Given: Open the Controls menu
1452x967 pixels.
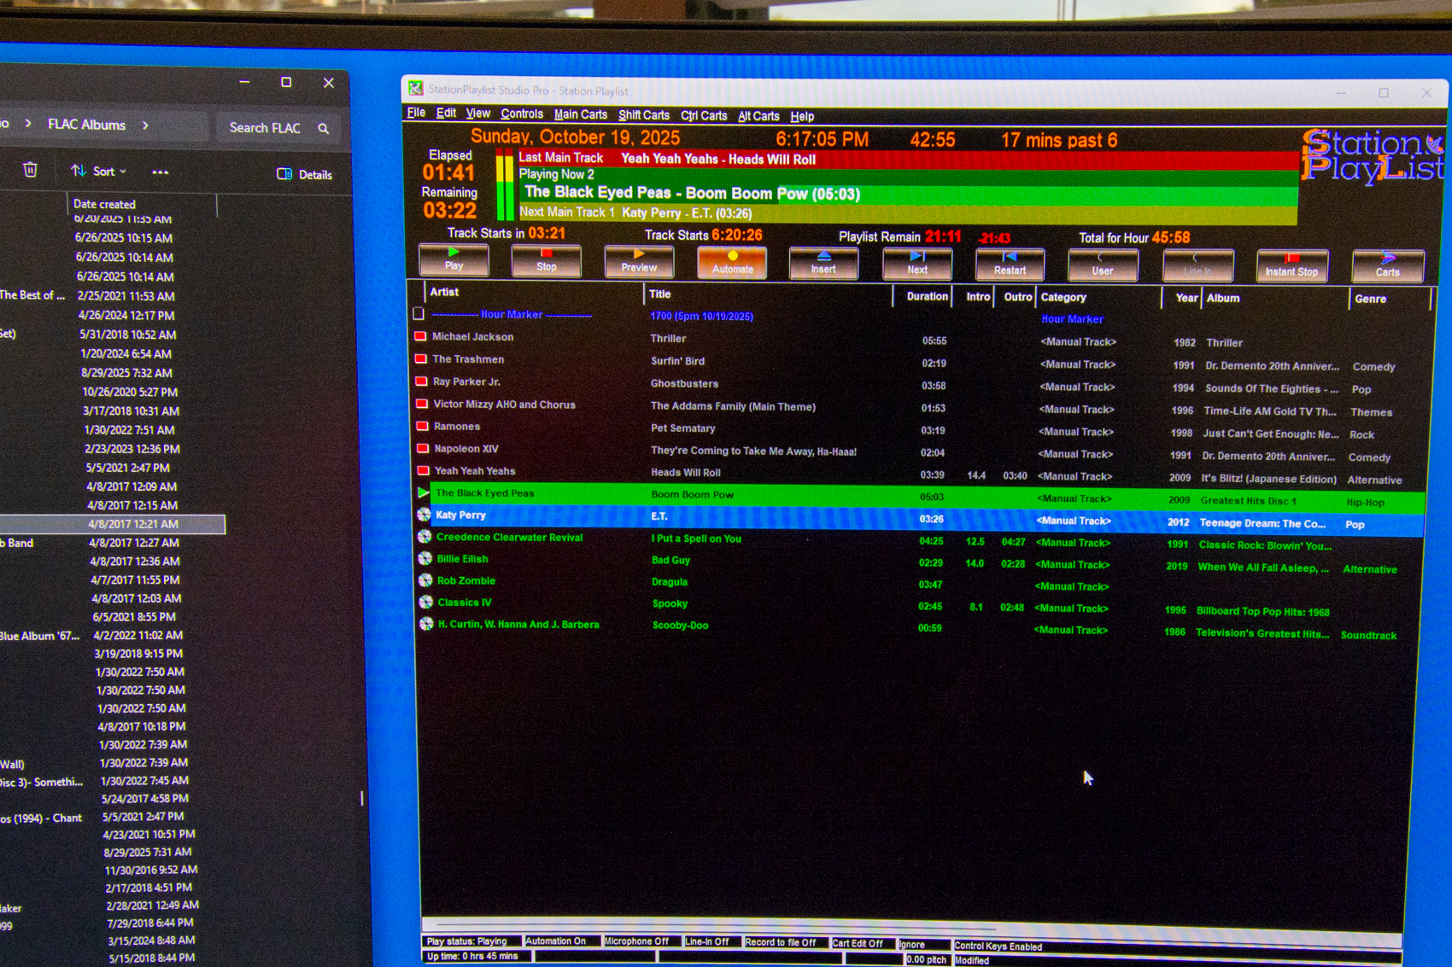Looking at the screenshot, I should tap(522, 114).
